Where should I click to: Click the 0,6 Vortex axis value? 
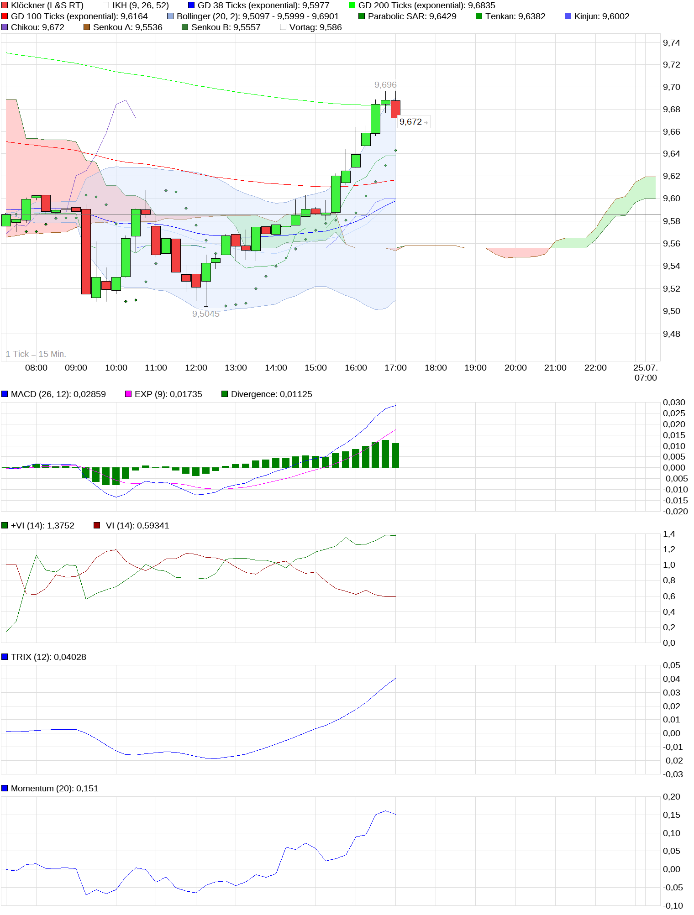pos(669,596)
